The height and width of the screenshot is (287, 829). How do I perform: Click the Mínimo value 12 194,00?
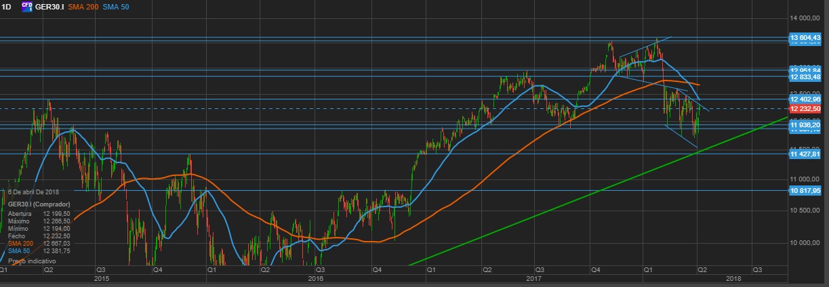point(57,228)
